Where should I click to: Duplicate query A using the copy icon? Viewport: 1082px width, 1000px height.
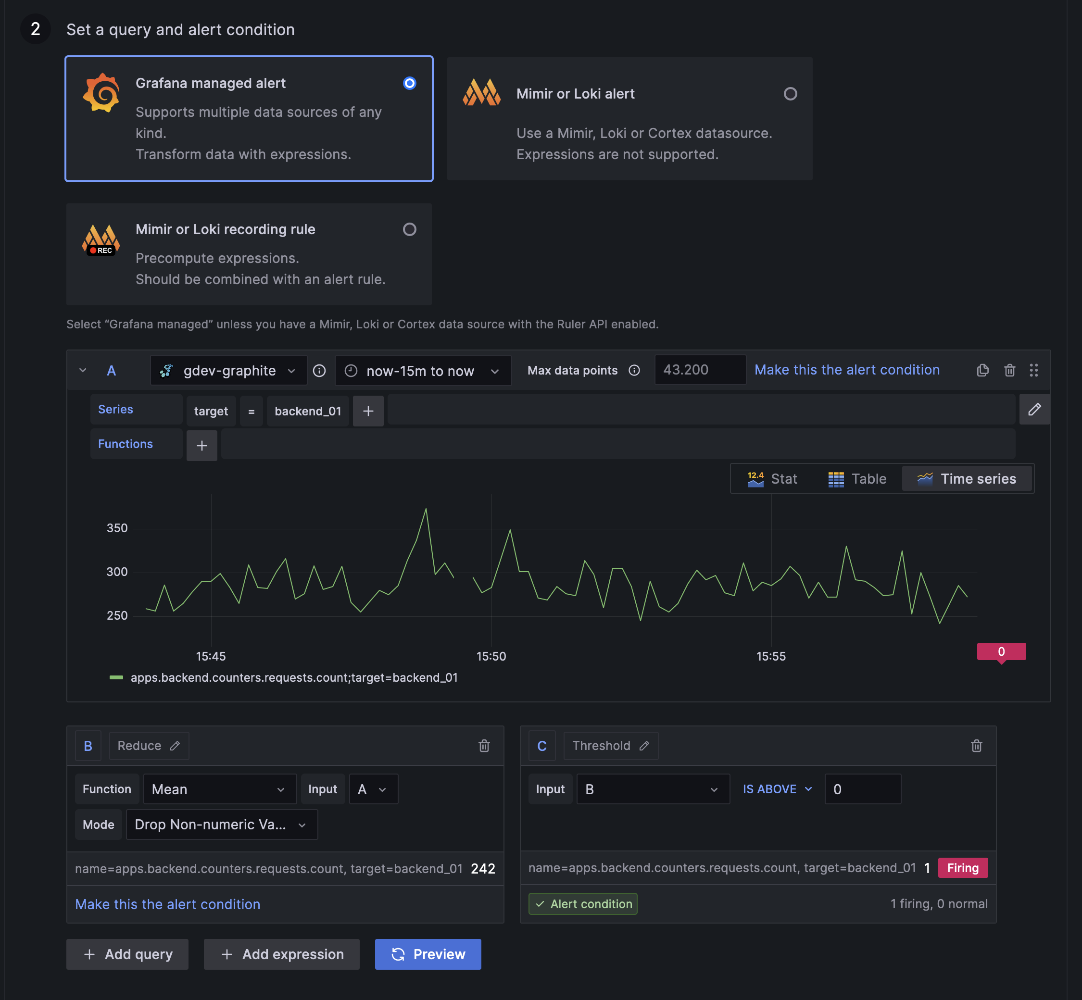982,370
